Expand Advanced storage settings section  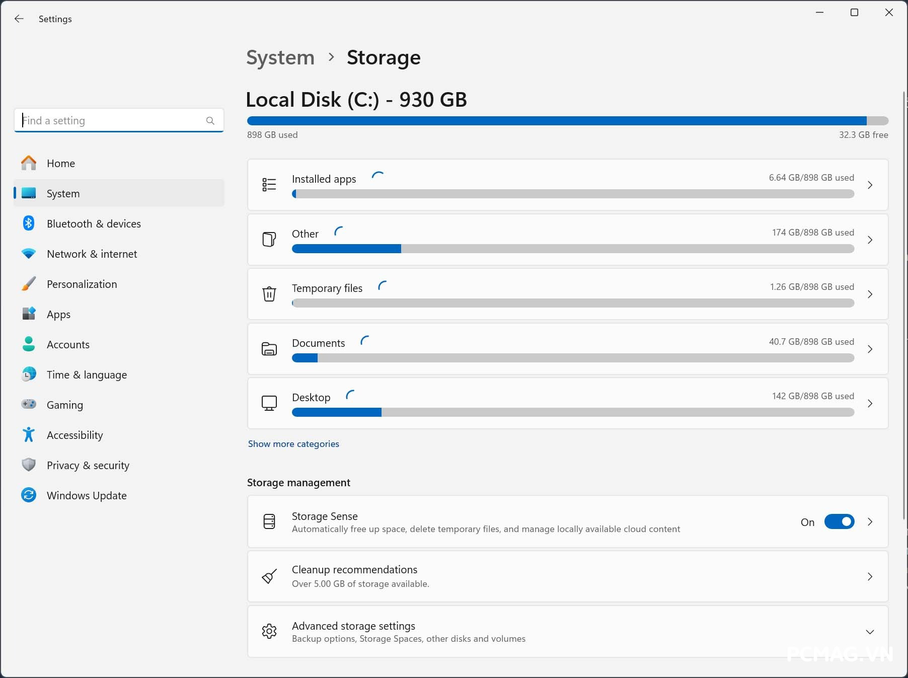(870, 632)
